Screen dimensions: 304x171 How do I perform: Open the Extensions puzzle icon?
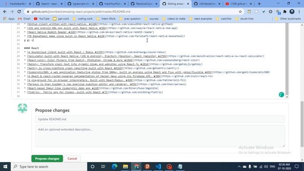285,11
